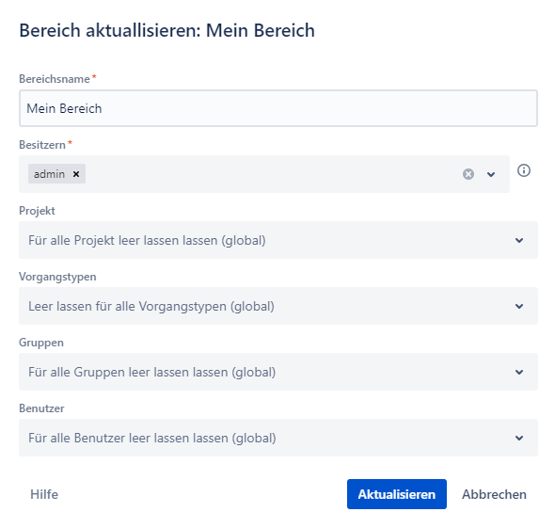555x528 pixels.
Task: Remove the admin owner tag
Action: pos(76,174)
